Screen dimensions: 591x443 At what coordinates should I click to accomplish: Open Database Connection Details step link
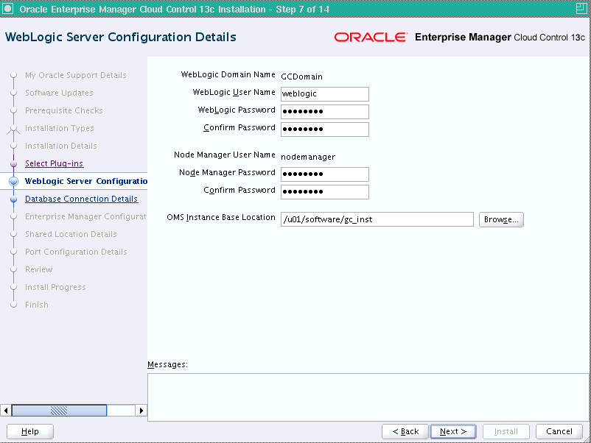click(81, 199)
